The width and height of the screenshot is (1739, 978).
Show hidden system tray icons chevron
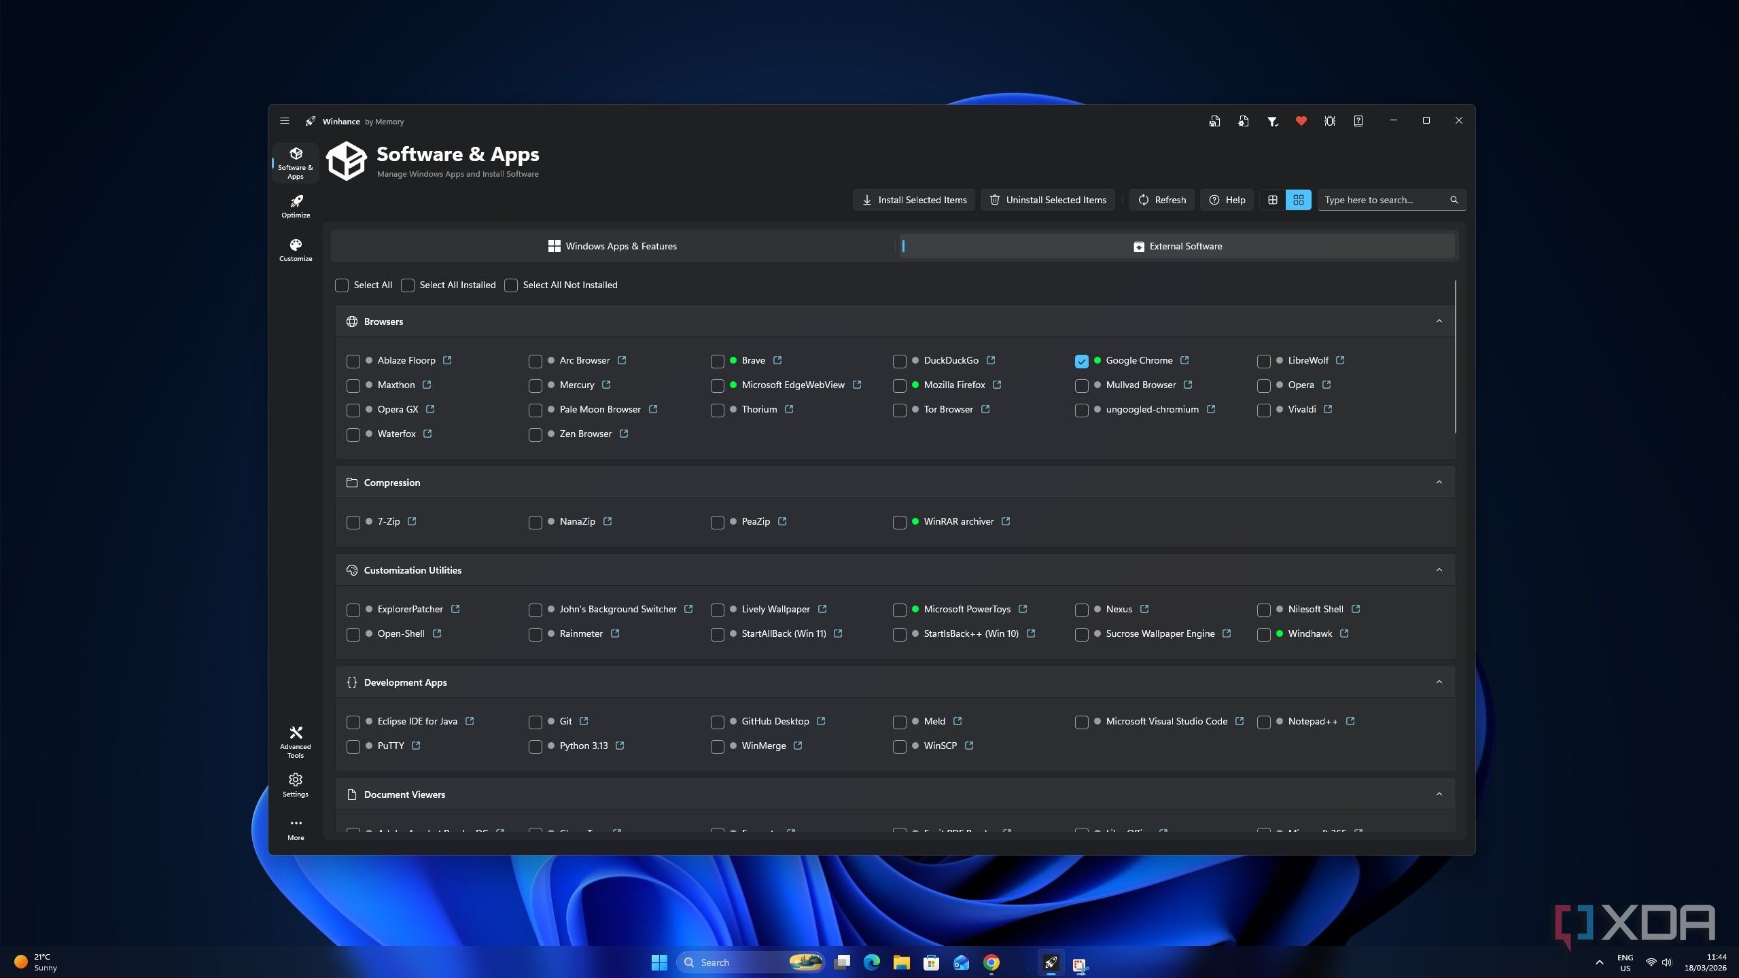pos(1599,962)
